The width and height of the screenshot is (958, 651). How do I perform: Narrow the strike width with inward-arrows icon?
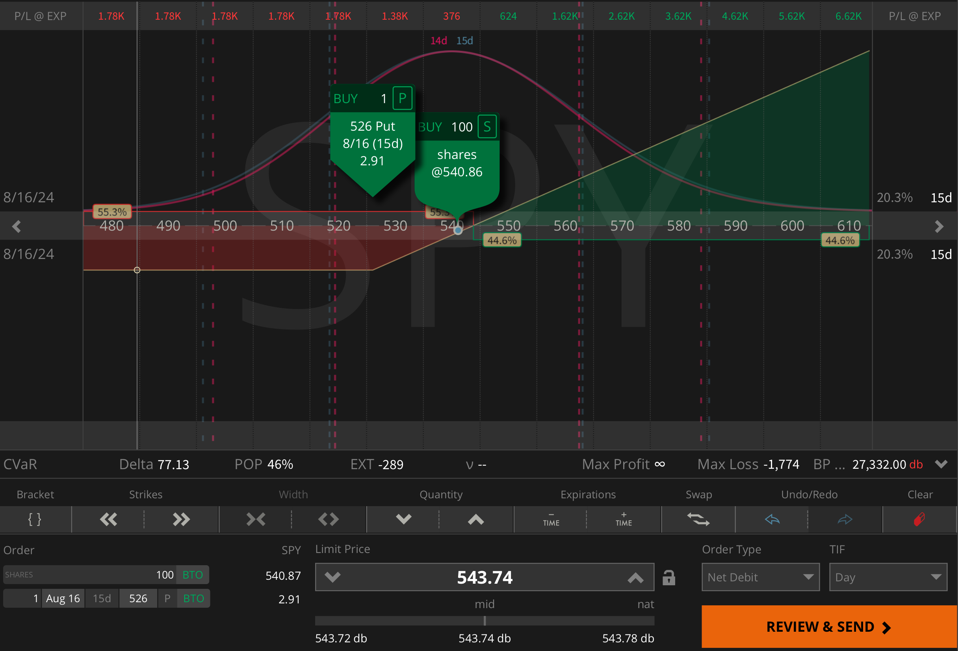[256, 520]
